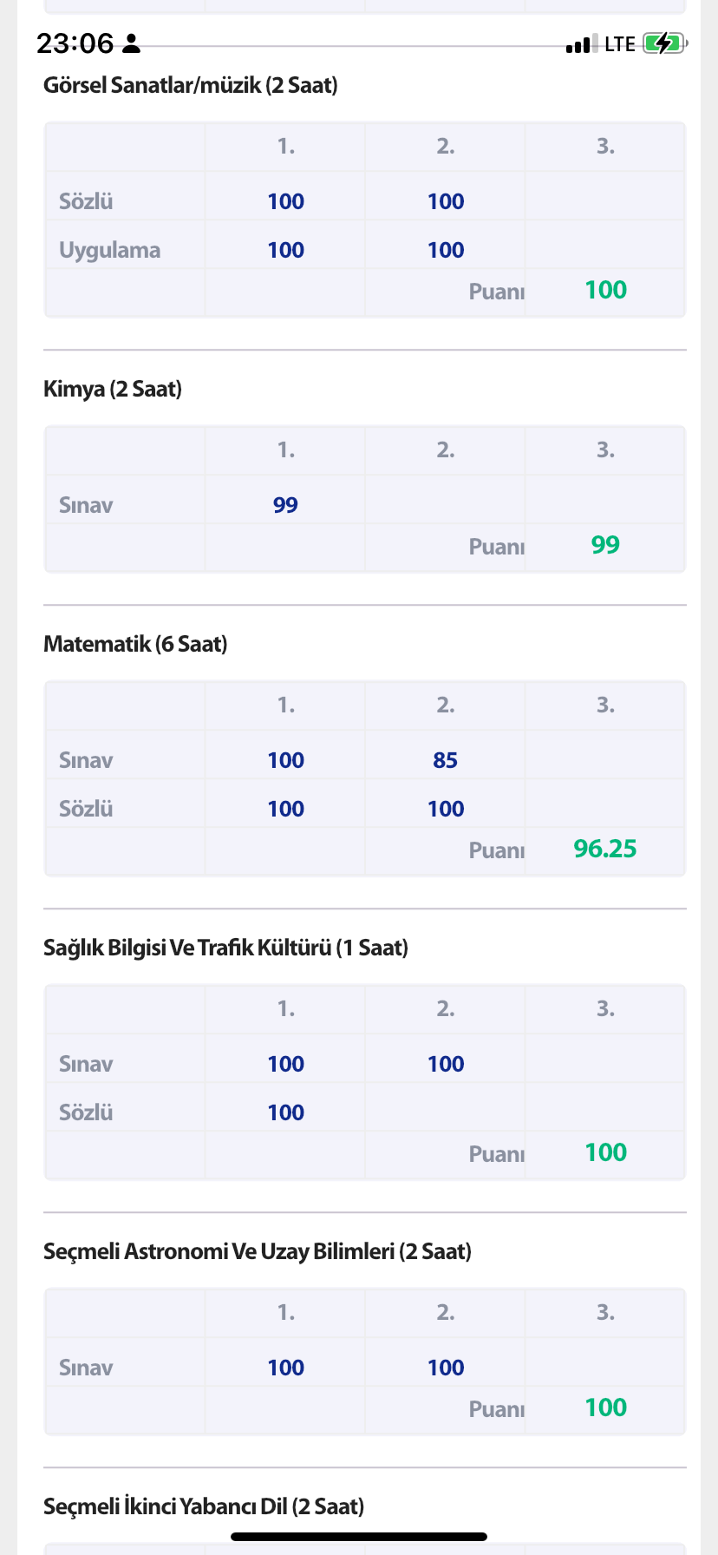Tap the battery charging icon
718x1555 pixels.
tap(664, 43)
